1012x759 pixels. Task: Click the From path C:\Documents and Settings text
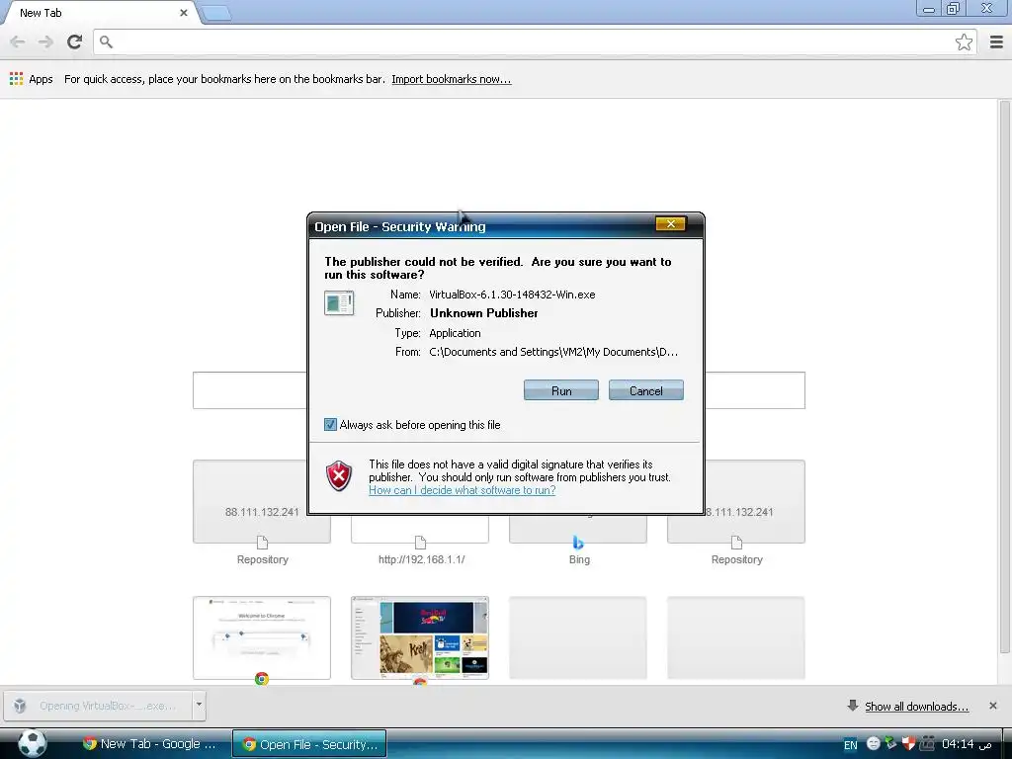point(553,352)
